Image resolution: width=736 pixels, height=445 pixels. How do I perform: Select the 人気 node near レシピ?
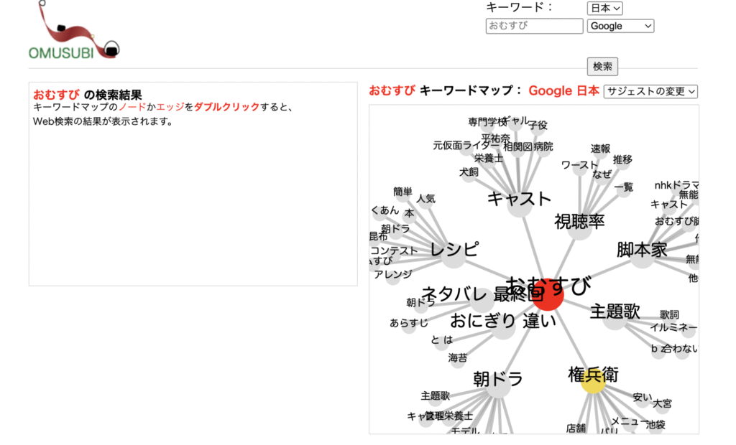(x=425, y=199)
